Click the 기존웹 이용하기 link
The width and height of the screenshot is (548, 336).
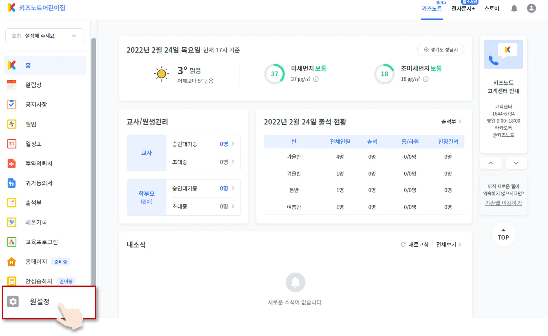point(503,203)
